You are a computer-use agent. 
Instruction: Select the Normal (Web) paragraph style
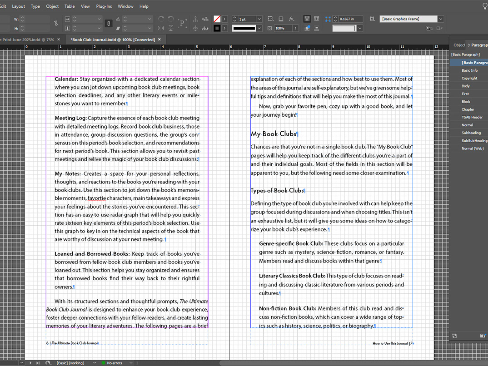click(x=473, y=148)
